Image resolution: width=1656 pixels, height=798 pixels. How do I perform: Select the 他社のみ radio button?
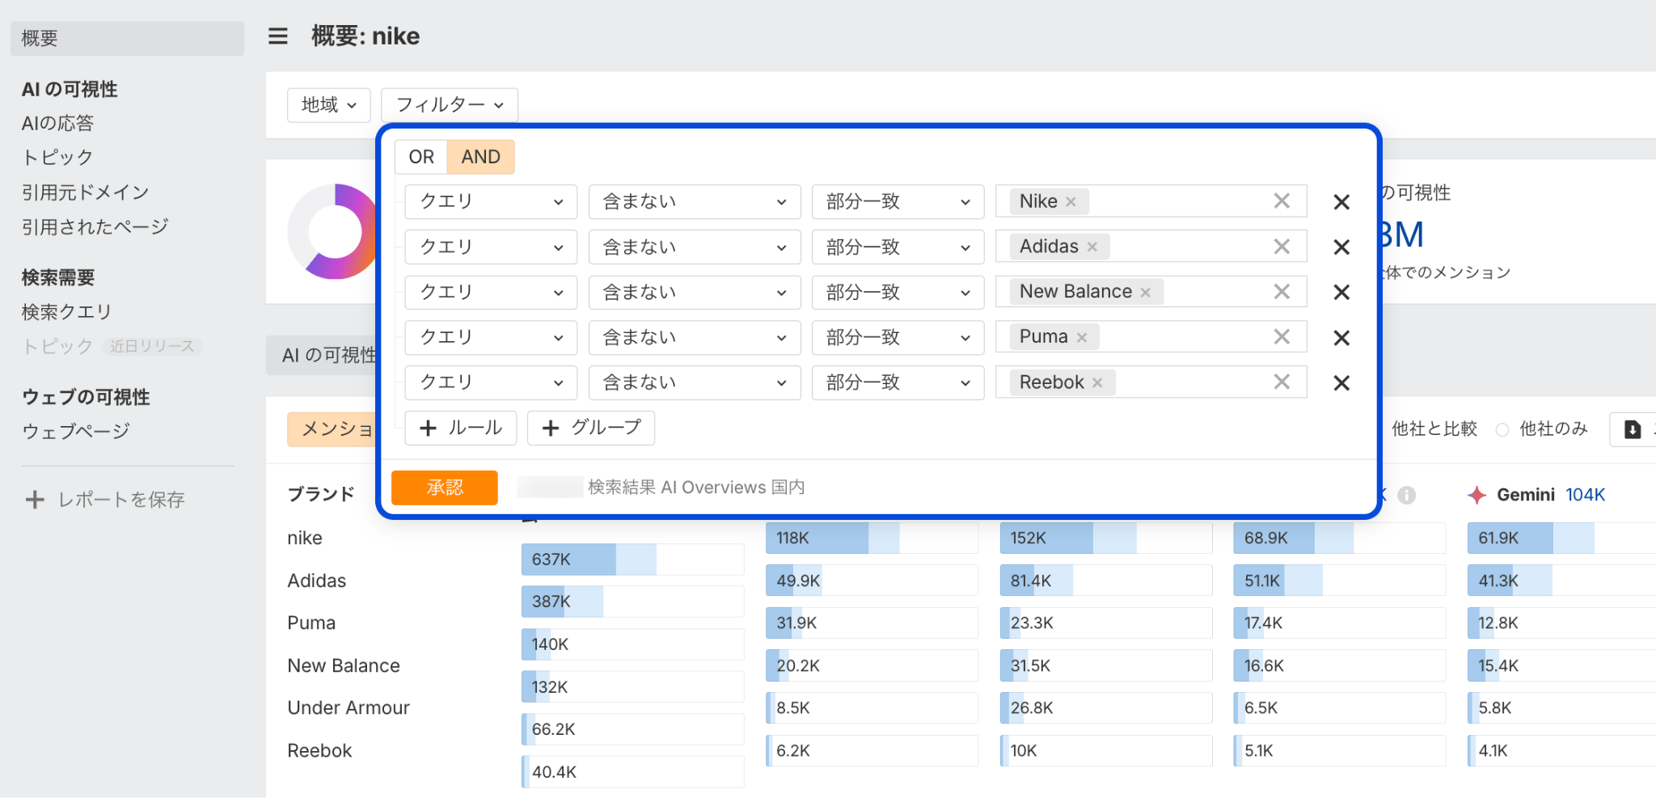tap(1502, 430)
